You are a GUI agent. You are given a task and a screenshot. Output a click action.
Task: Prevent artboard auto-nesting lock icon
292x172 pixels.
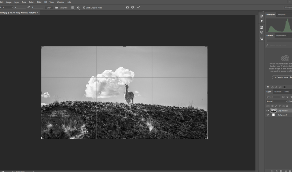pyautogui.click(x=283, y=106)
